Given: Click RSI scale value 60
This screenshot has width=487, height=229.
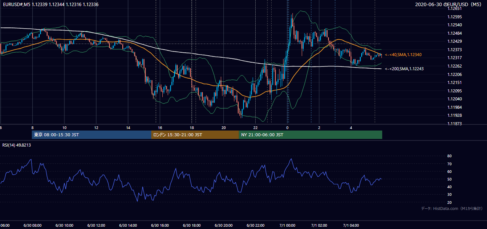Looking at the screenshot, I should point(450,171).
